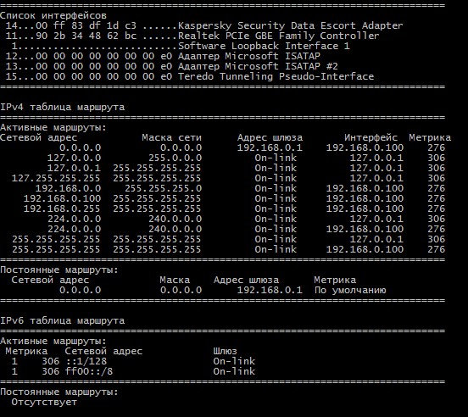Click network address 192.168.0.100

coord(62,198)
